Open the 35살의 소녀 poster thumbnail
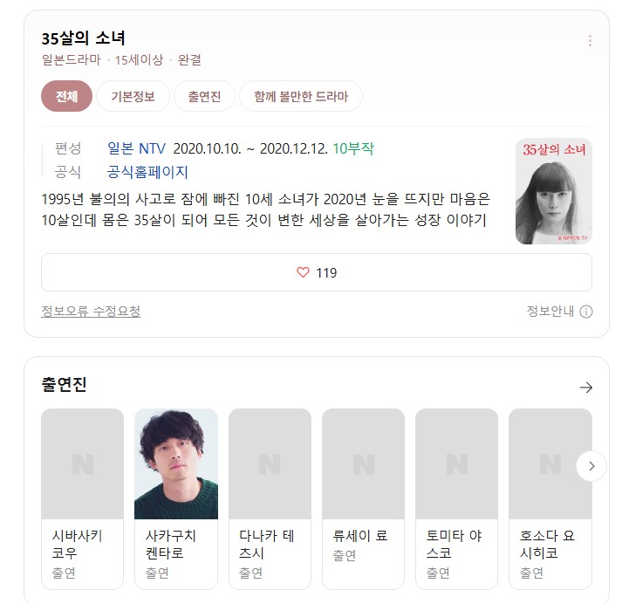Image resolution: width=622 pixels, height=604 pixels. point(554,191)
